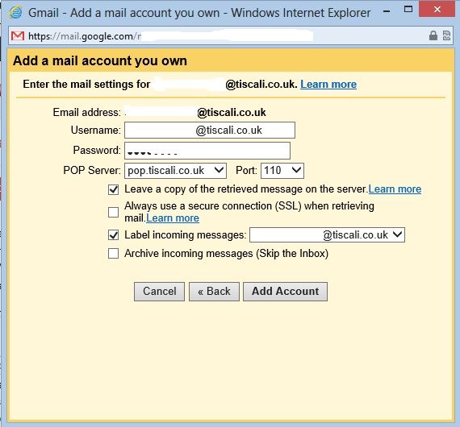The width and height of the screenshot is (460, 427).
Task: Click the Gmail favicon in address bar
Action: (18, 36)
